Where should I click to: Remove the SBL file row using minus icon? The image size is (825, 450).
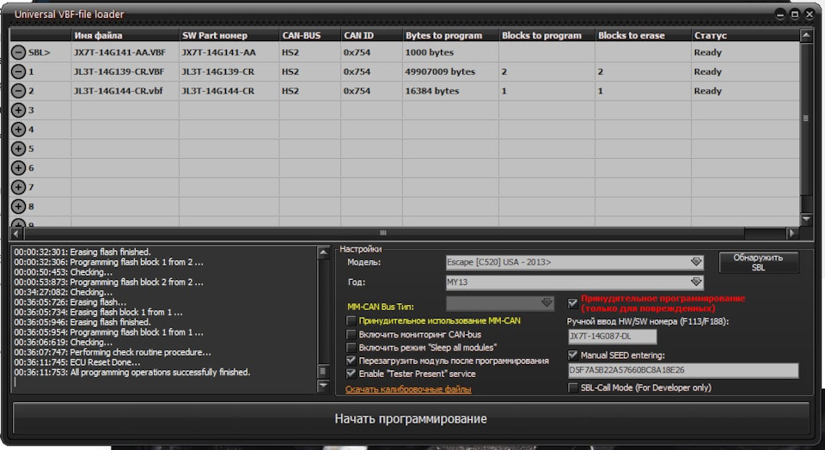coord(18,52)
